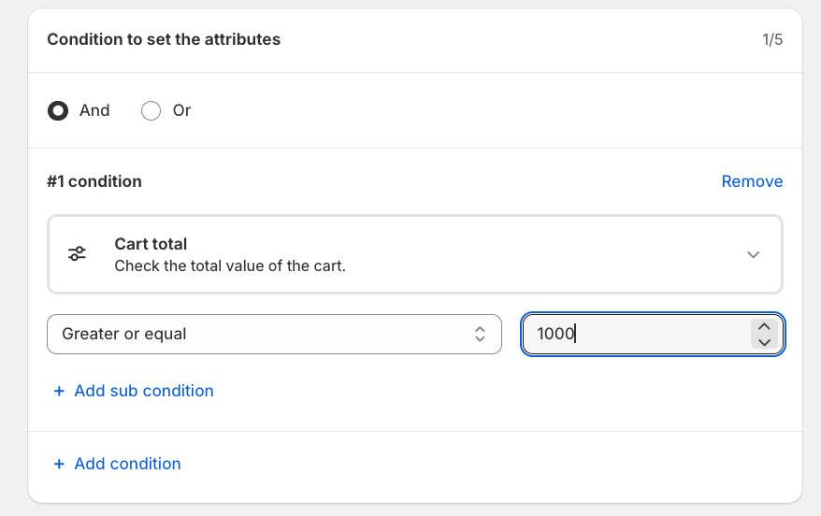Click the And label text
Screen dimensions: 821x516
point(94,110)
